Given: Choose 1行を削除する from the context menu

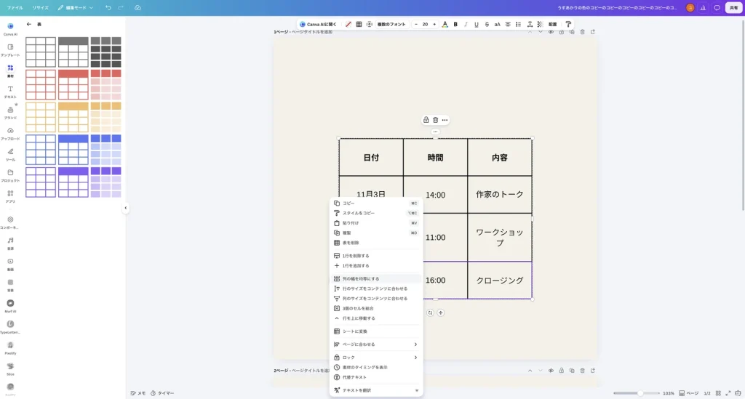Looking at the screenshot, I should (375, 256).
